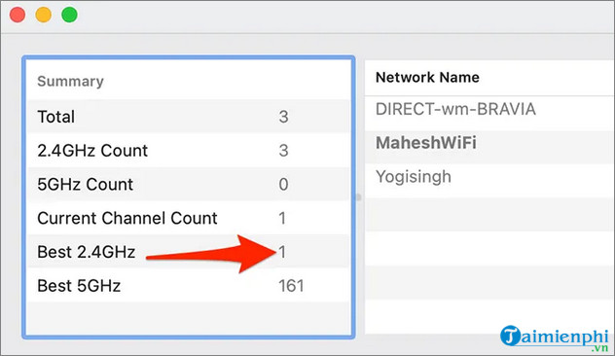Screen dimensions: 615x356
Task: Click the green zoom window button
Action: pos(69,15)
